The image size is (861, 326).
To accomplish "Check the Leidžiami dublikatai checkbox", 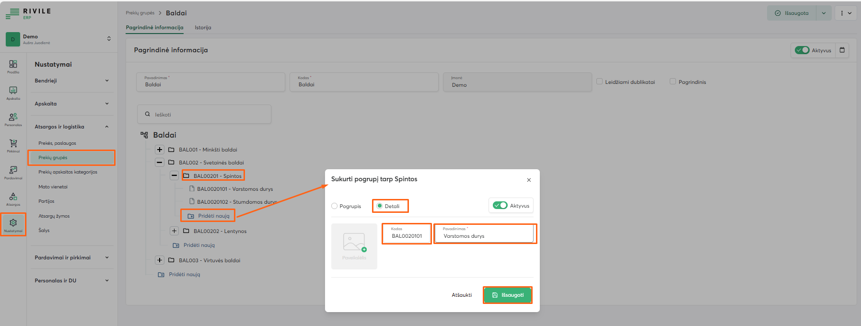I will pos(599,81).
